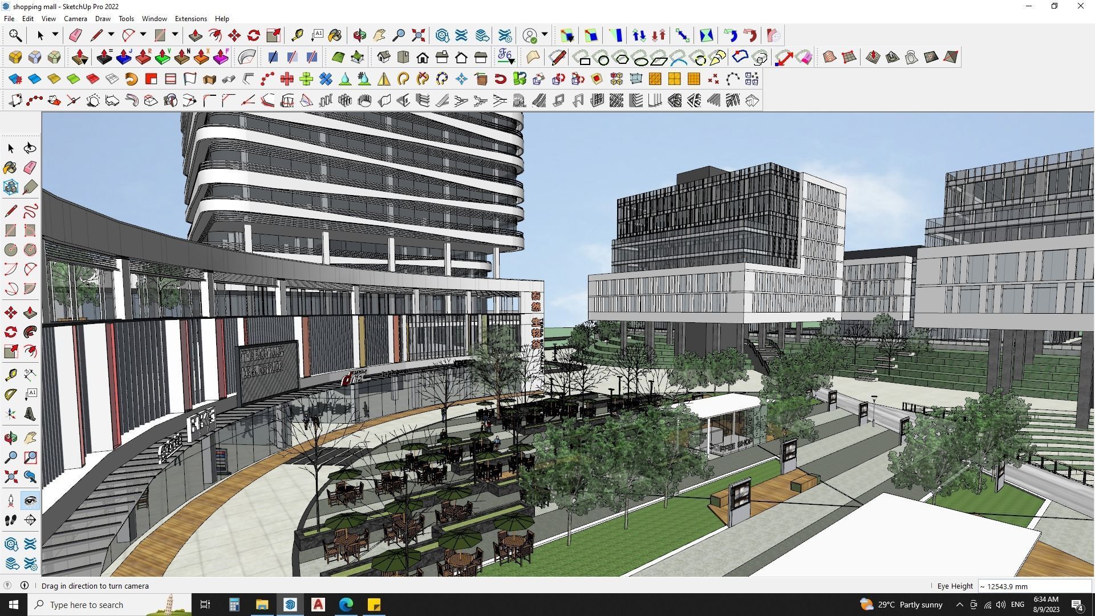Select the Tape Measure tool
This screenshot has width=1095, height=616.
coord(297,35)
